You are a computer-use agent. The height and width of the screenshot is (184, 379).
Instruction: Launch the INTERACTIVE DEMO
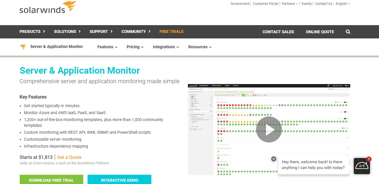pos(119,179)
